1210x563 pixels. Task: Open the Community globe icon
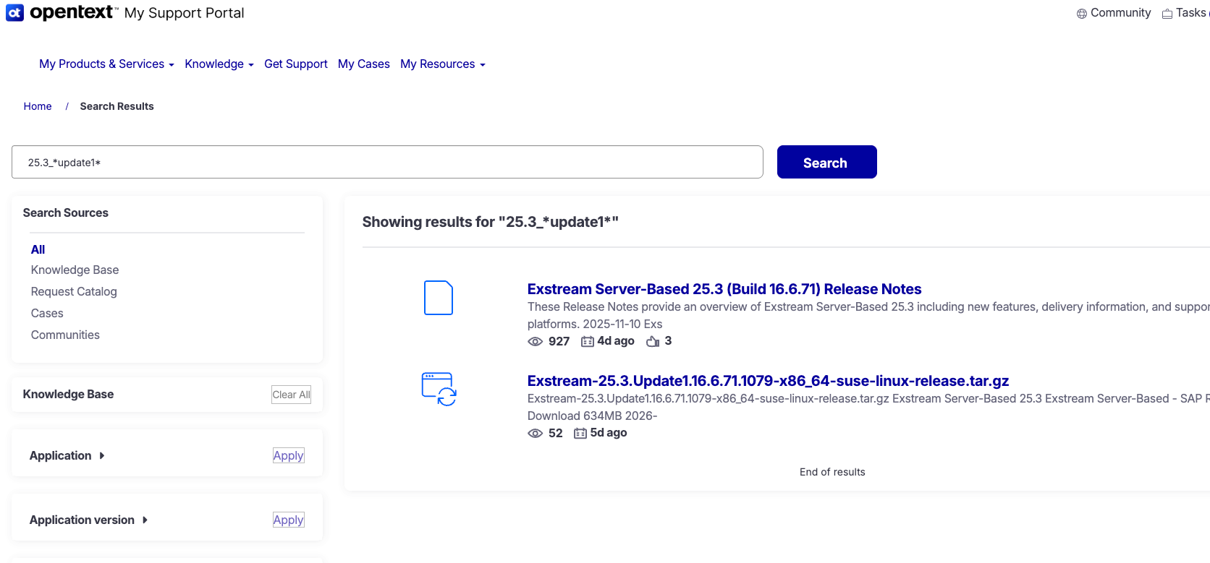[1082, 14]
